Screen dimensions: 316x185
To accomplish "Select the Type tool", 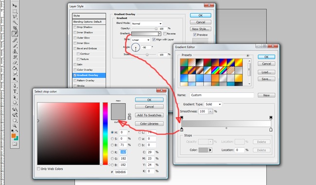I will 15,92.
